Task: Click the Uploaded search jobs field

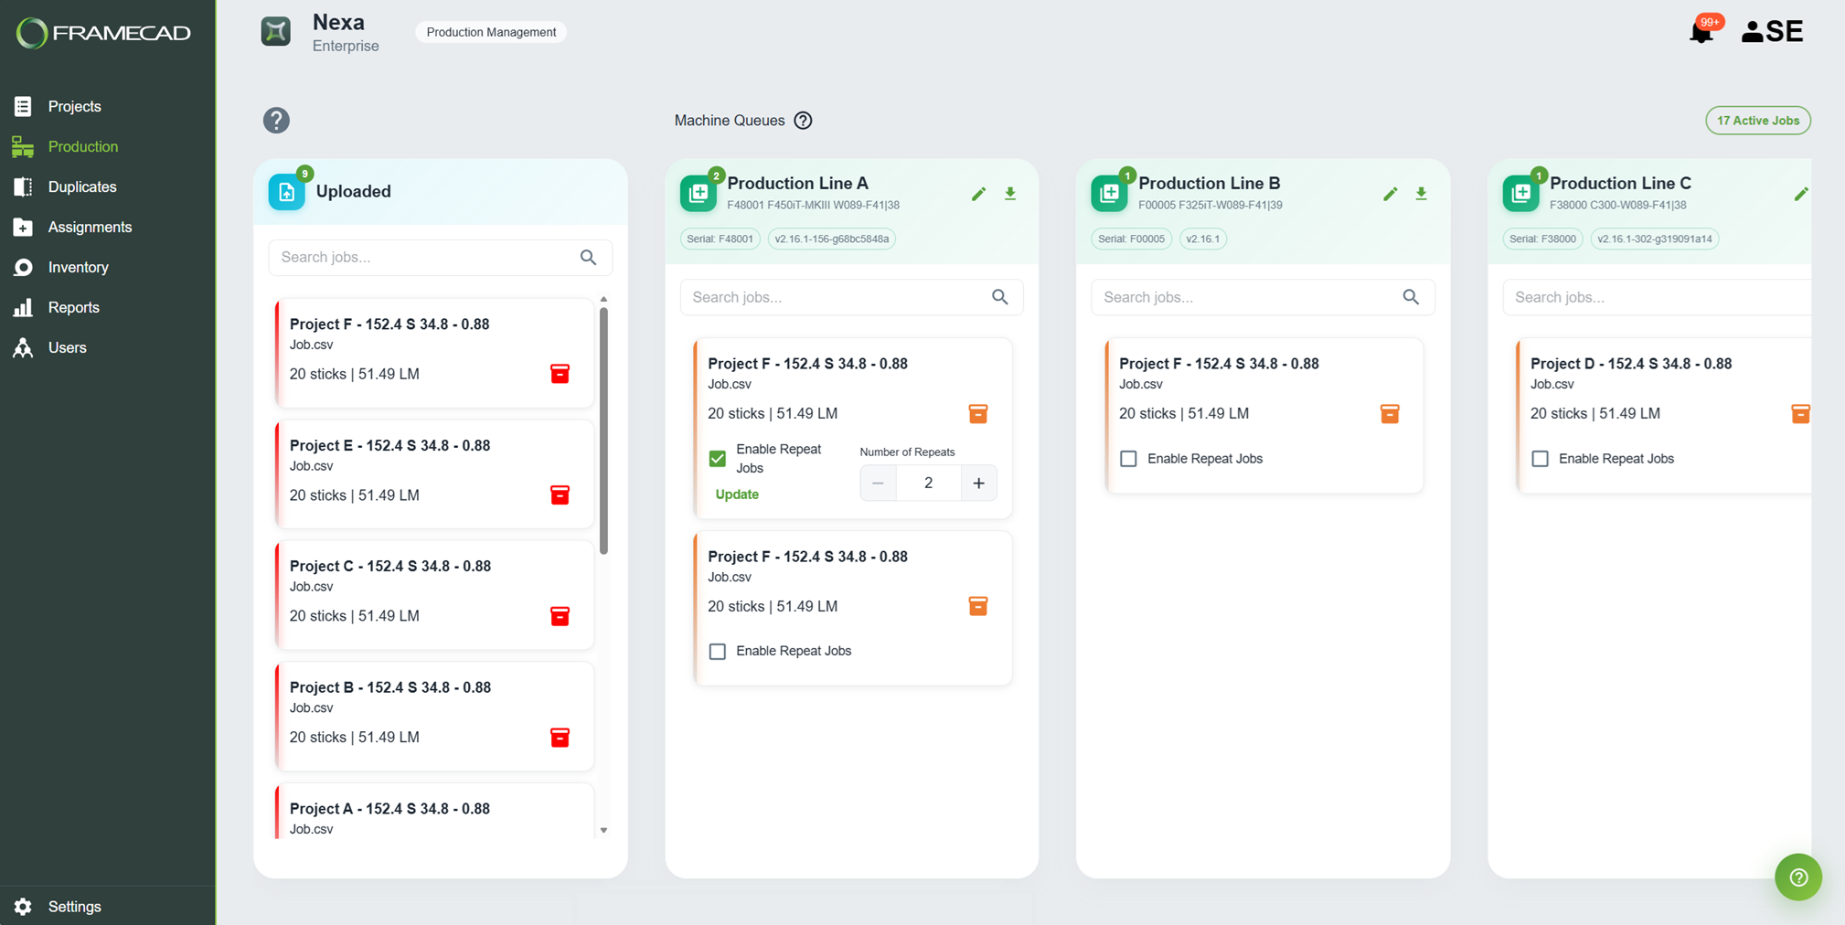Action: point(440,258)
